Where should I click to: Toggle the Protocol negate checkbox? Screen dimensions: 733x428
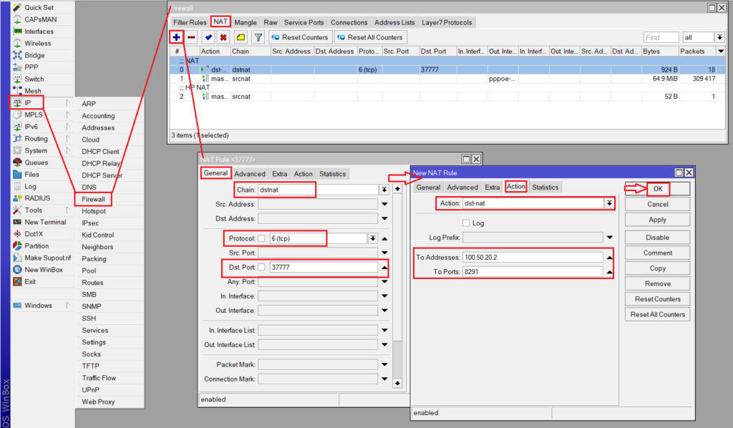261,238
